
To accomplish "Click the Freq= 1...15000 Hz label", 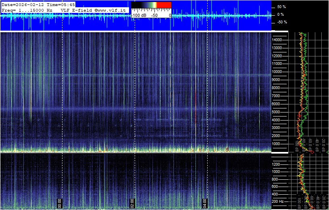I will (x=27, y=9).
